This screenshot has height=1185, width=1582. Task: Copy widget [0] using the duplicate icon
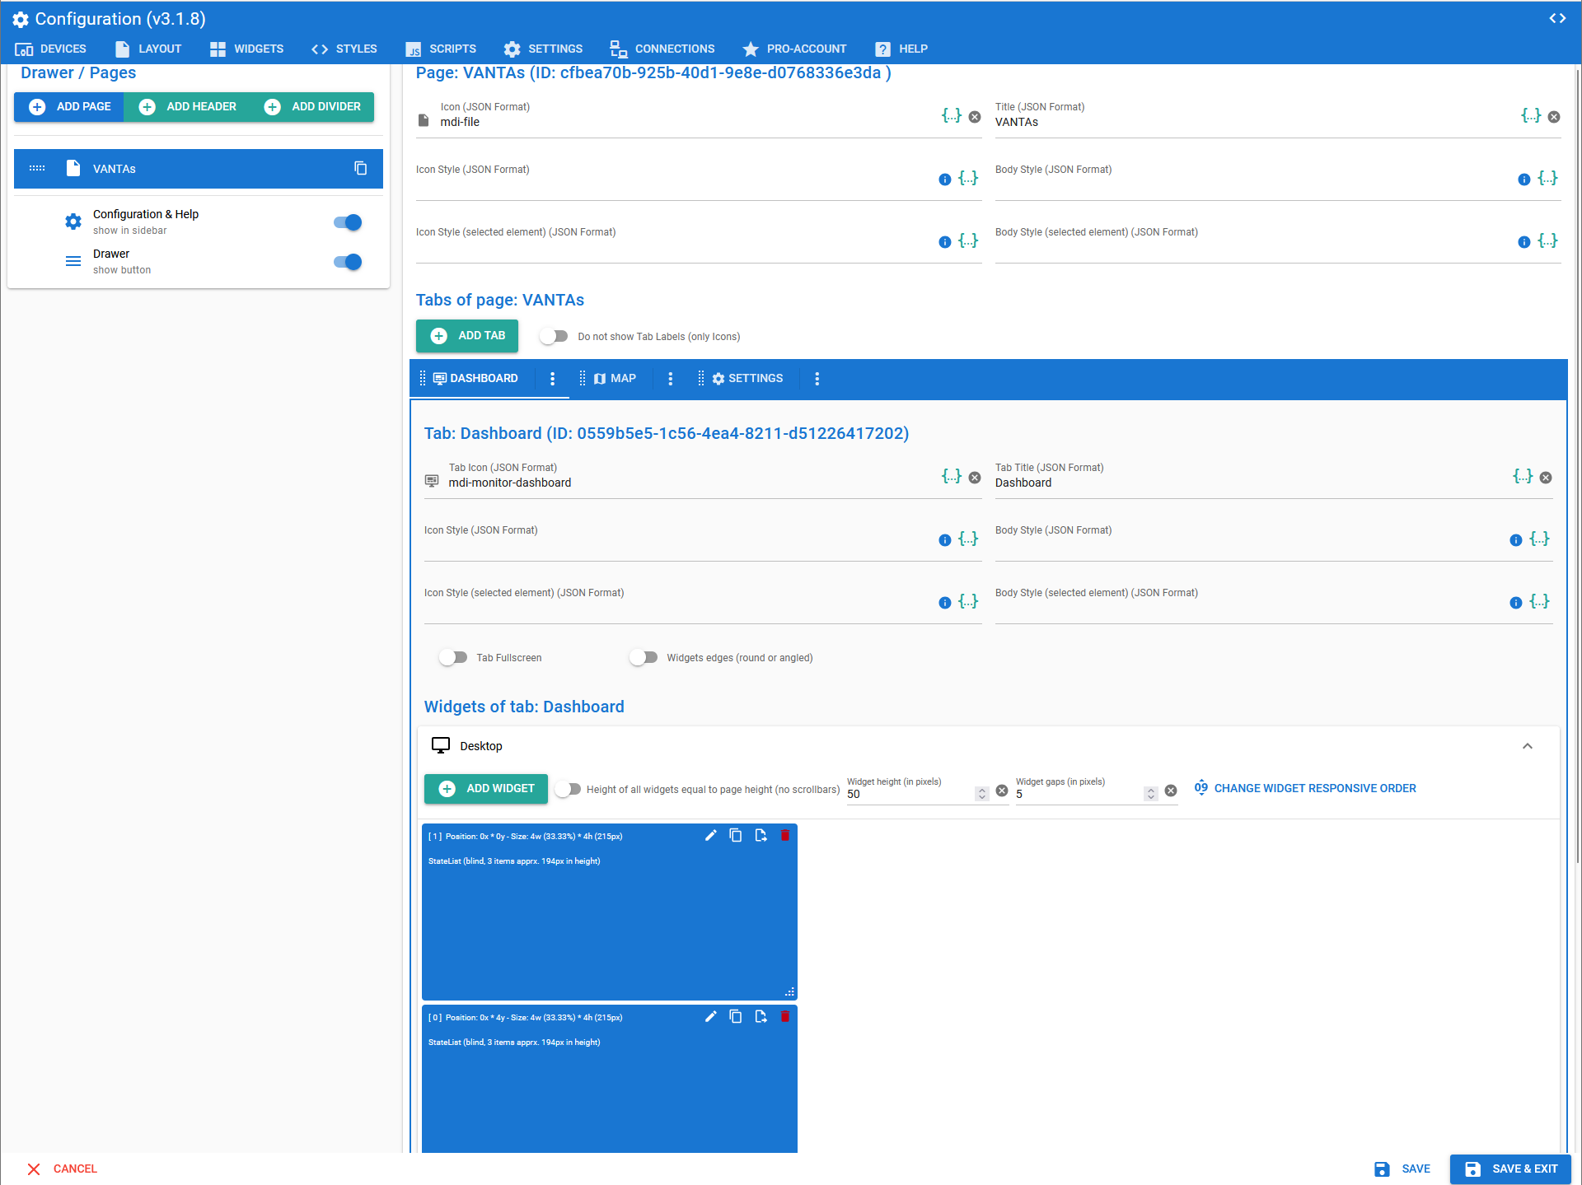(x=736, y=1017)
